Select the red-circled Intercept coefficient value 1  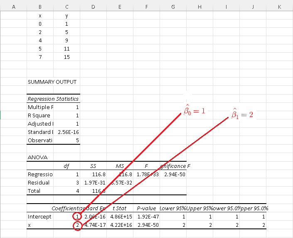coord(77,216)
